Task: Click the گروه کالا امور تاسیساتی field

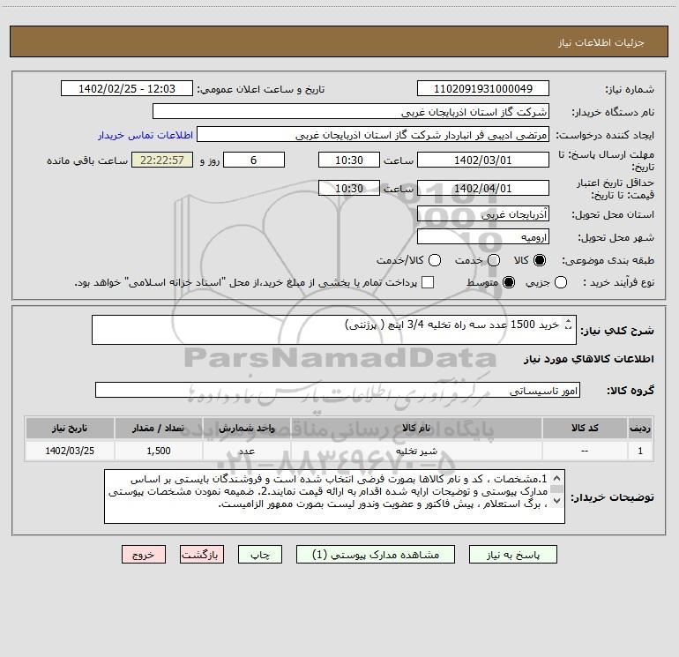Action: 338,390
